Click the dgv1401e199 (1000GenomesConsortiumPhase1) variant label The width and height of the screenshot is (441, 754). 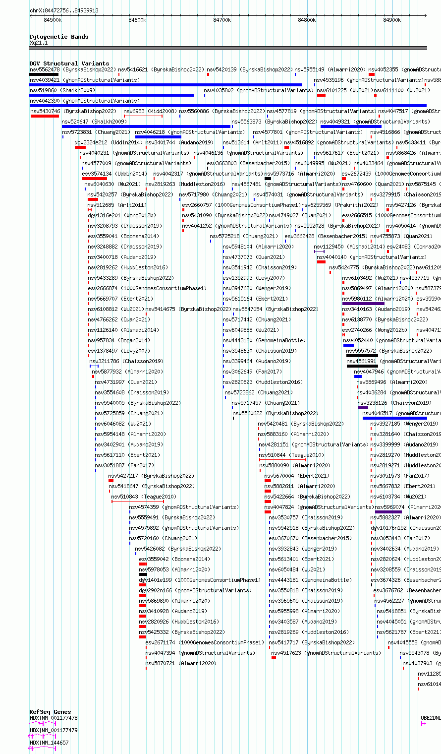[200, 580]
